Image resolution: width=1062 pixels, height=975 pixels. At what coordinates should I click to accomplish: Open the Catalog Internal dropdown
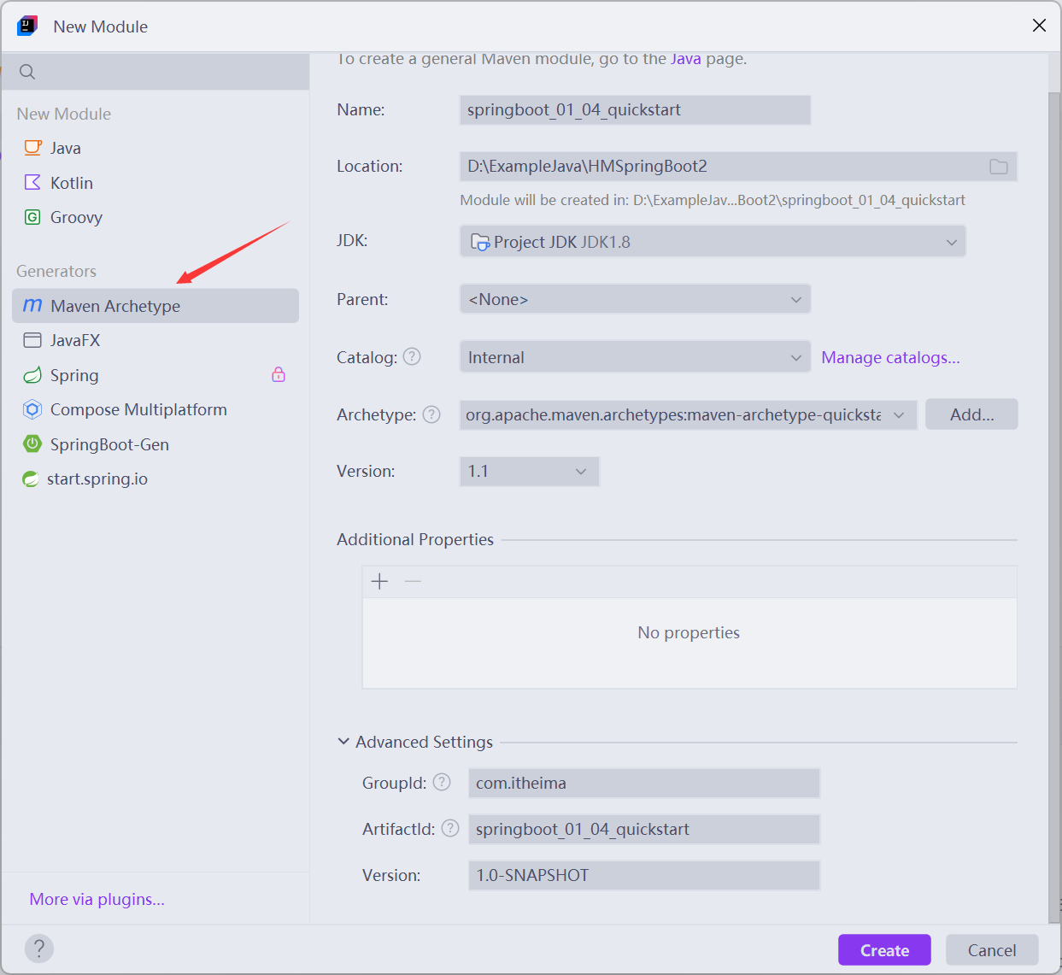tap(635, 357)
